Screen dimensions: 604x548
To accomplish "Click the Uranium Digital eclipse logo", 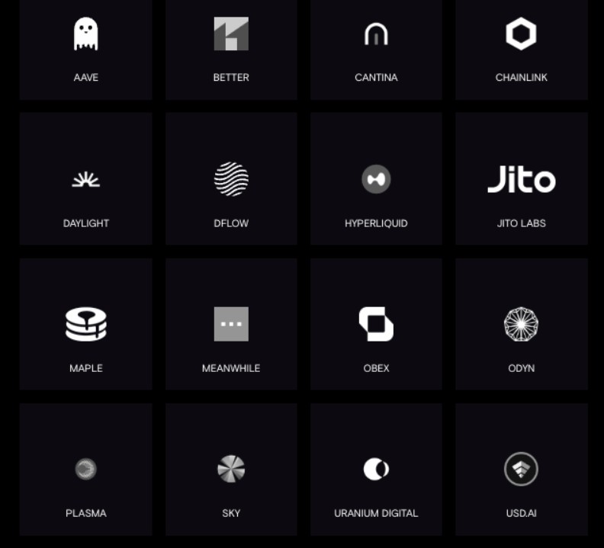I will tap(376, 469).
